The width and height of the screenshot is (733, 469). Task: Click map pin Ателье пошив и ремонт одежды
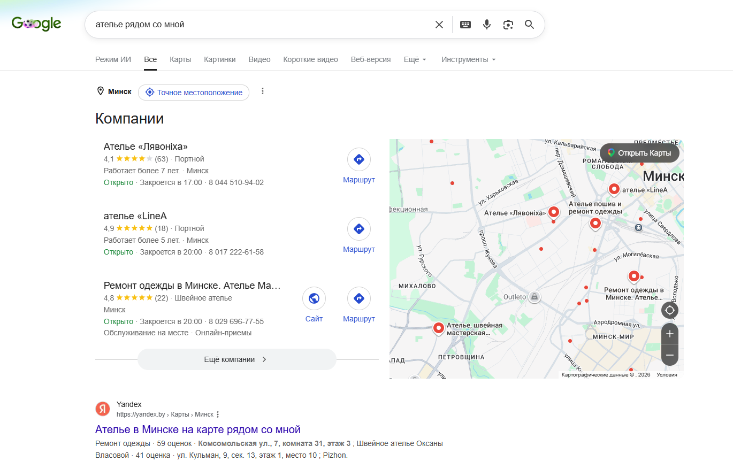point(595,224)
